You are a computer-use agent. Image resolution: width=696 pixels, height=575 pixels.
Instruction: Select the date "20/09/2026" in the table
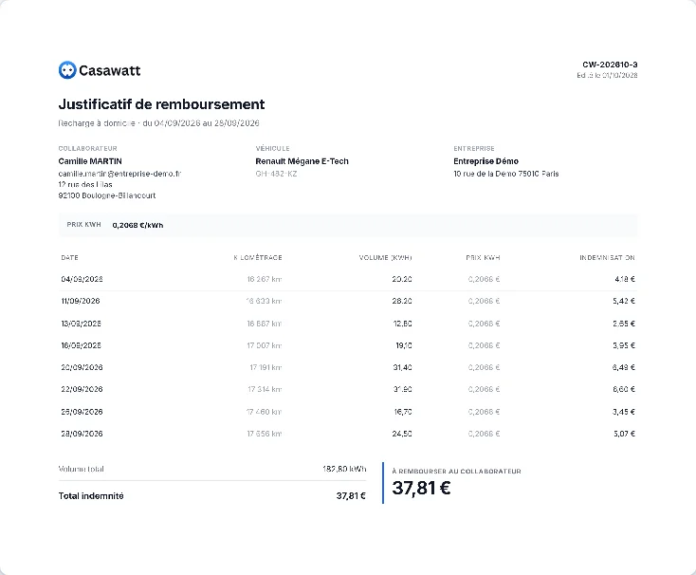(82, 367)
